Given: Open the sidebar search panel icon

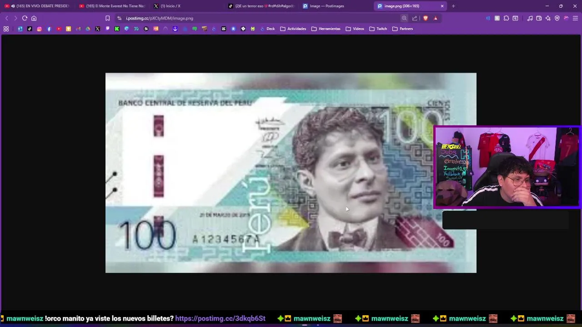Looking at the screenshot, I should coord(515,18).
